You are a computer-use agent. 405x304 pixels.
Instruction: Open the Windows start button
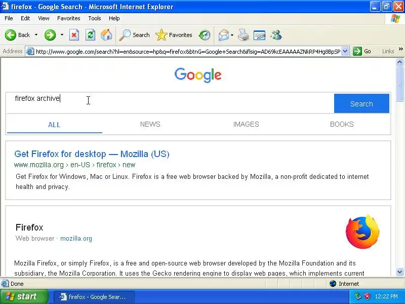click(24, 296)
